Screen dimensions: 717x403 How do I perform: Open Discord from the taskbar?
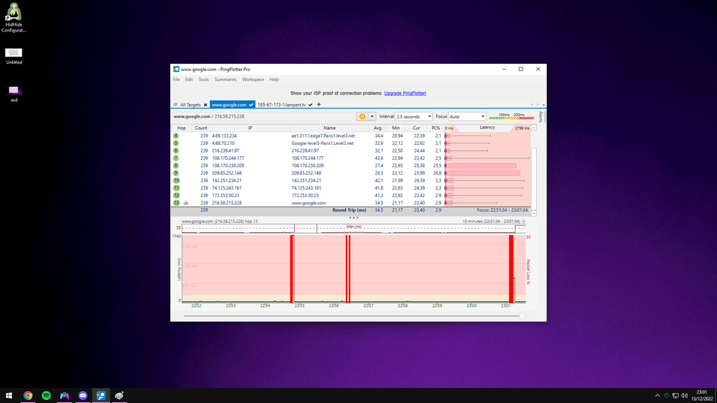click(83, 395)
